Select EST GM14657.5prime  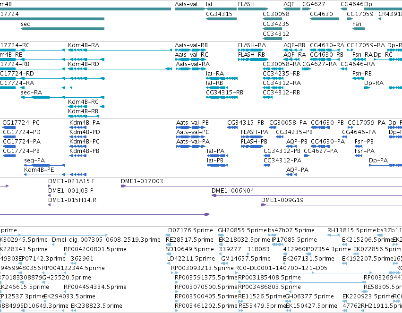pyautogui.click(x=246, y=259)
